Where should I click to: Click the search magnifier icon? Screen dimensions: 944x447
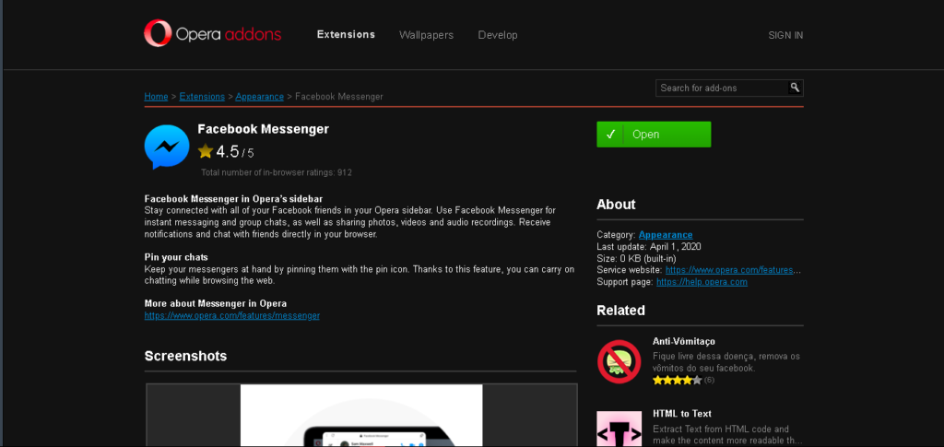point(796,88)
